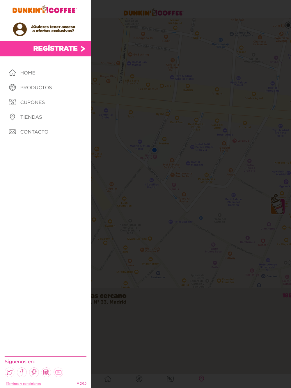Open TIENDAS menu item
291x388 pixels.
point(31,117)
